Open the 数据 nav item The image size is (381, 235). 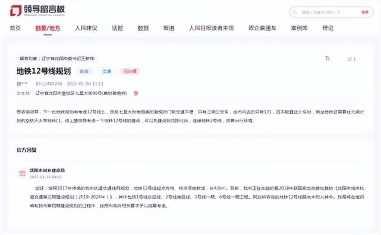pos(143,28)
